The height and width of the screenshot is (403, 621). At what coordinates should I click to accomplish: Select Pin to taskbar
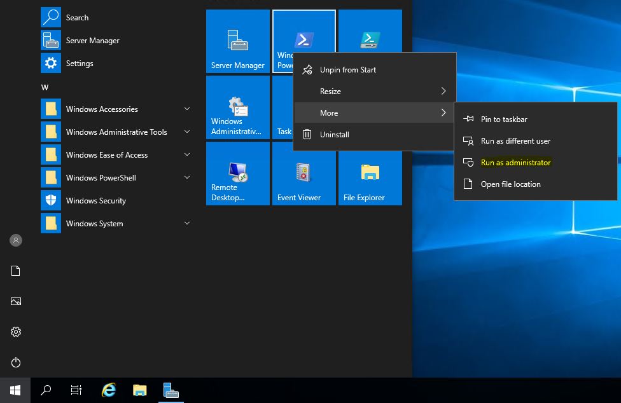tap(536, 119)
